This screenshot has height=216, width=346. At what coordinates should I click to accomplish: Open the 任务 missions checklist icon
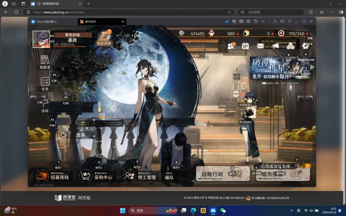(45, 84)
